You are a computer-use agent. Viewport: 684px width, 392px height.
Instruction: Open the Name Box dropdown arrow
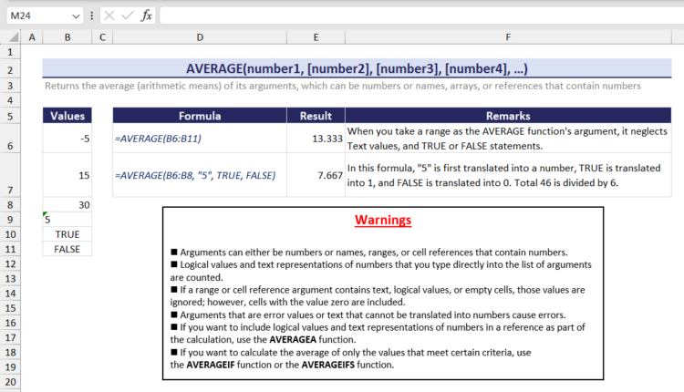point(76,16)
